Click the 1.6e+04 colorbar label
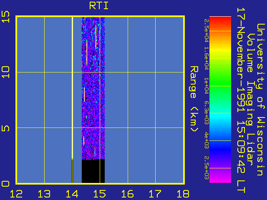The width and height of the screenshot is (267, 200). point(207,58)
